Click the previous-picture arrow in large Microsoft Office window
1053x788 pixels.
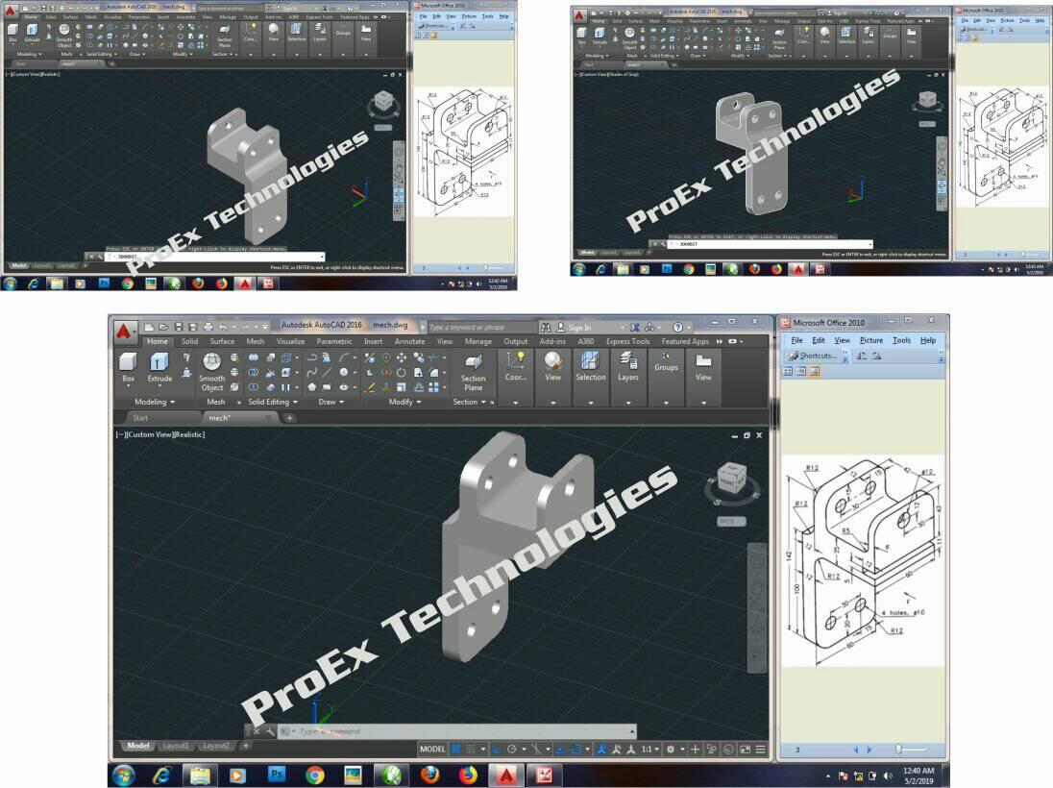[x=855, y=749]
